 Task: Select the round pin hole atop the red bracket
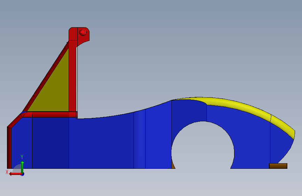point(83,32)
